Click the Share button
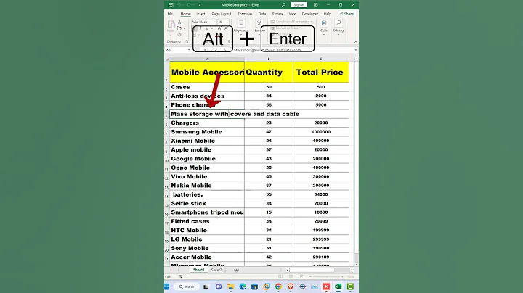523x293 pixels. click(x=347, y=14)
